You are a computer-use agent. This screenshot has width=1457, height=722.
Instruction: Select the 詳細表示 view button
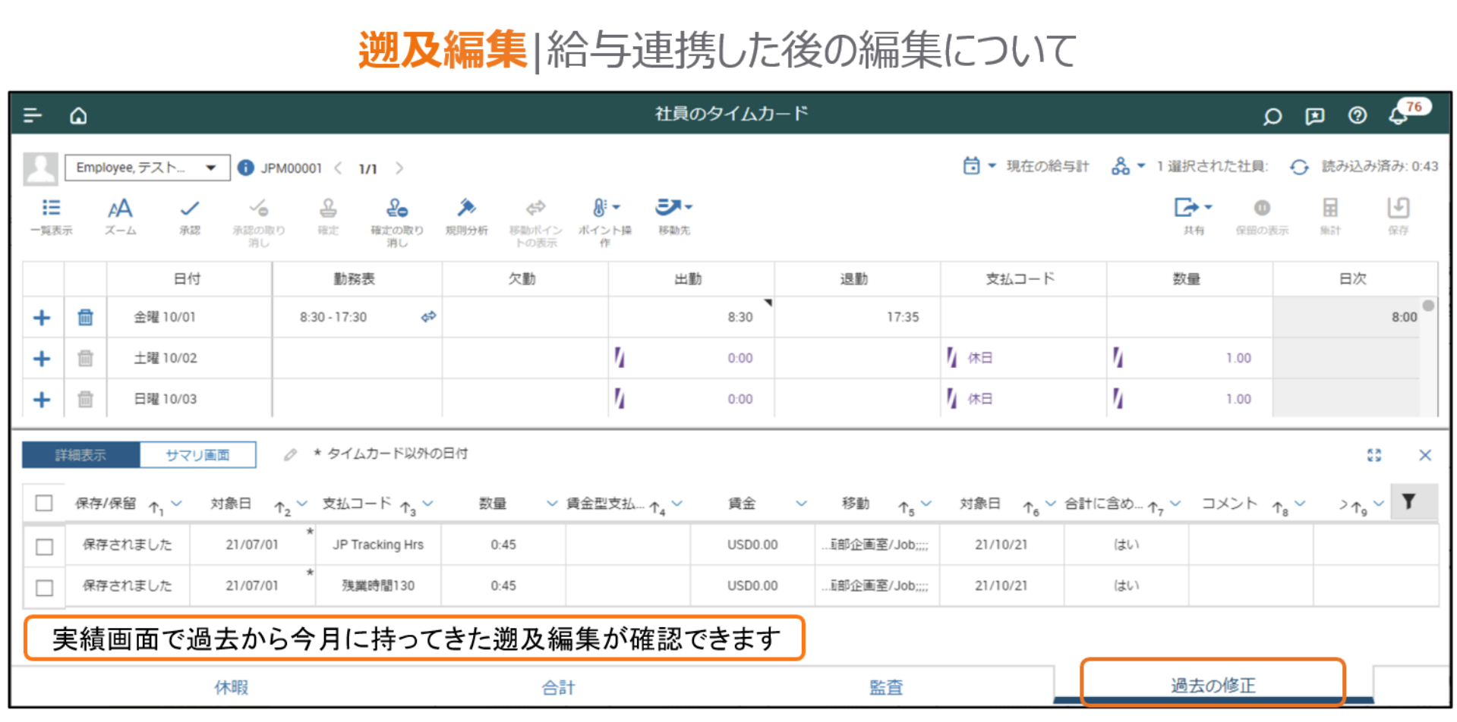click(x=81, y=455)
